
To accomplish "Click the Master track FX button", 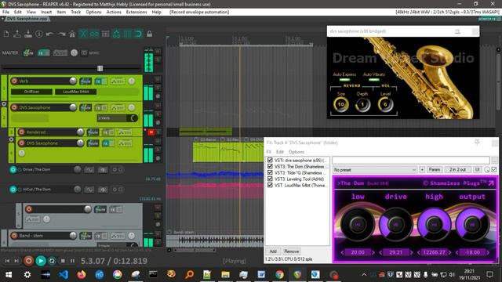I will 44,53.
